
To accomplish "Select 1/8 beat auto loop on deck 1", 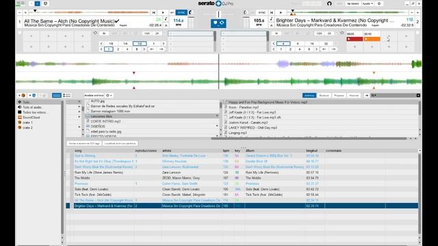I will coord(111,44).
